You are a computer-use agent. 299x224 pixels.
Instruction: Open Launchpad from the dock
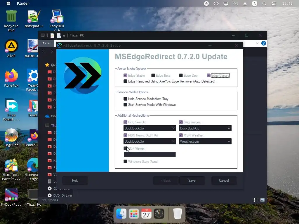coord(134,214)
